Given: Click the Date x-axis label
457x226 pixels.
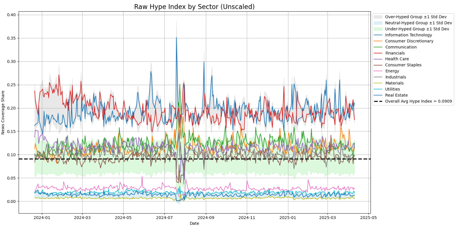Looking at the screenshot, I should pos(194,223).
